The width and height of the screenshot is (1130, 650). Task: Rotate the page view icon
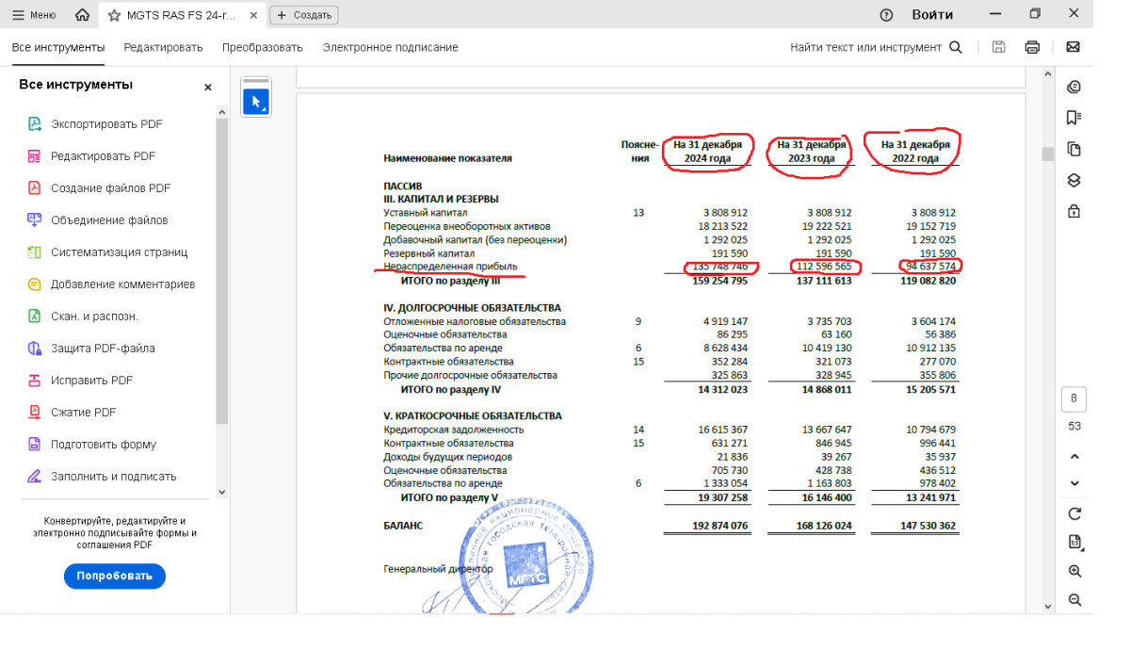pyautogui.click(x=1074, y=513)
